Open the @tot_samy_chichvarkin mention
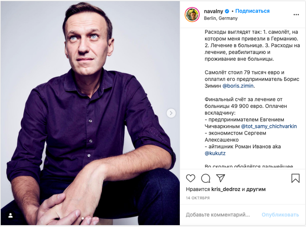This screenshot has width=306, height=227. click(x=269, y=127)
